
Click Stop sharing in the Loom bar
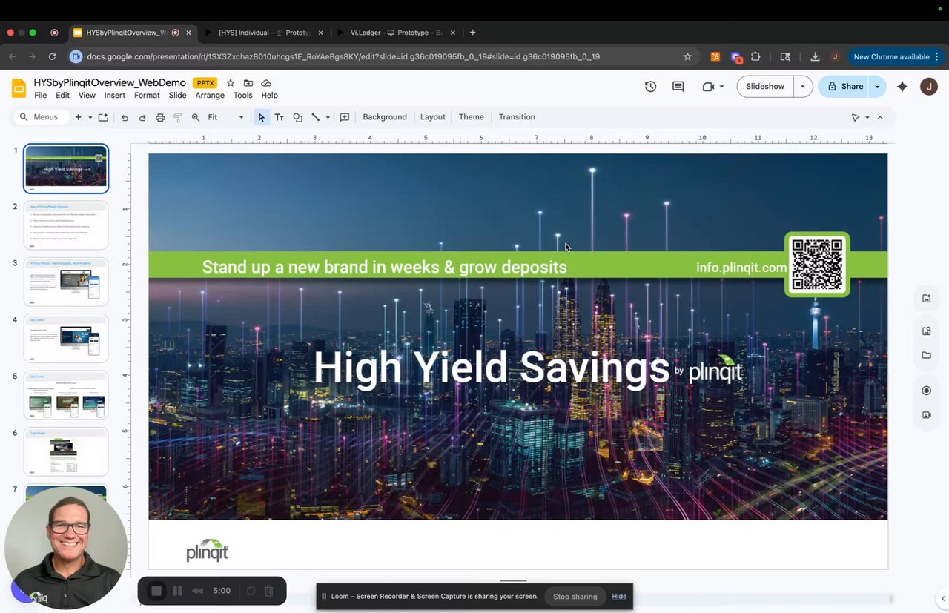point(575,597)
